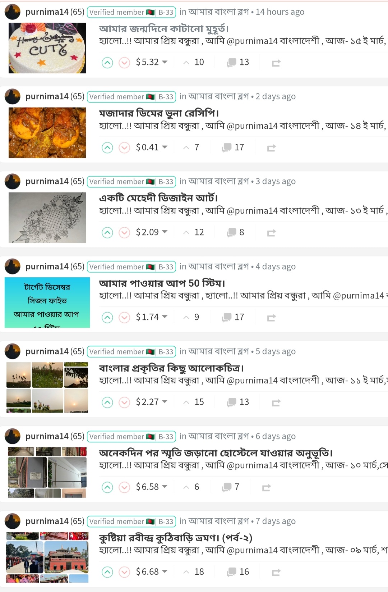Open the mehndi design thumbnail image
Screen dimensions: 388x592
coord(47,218)
